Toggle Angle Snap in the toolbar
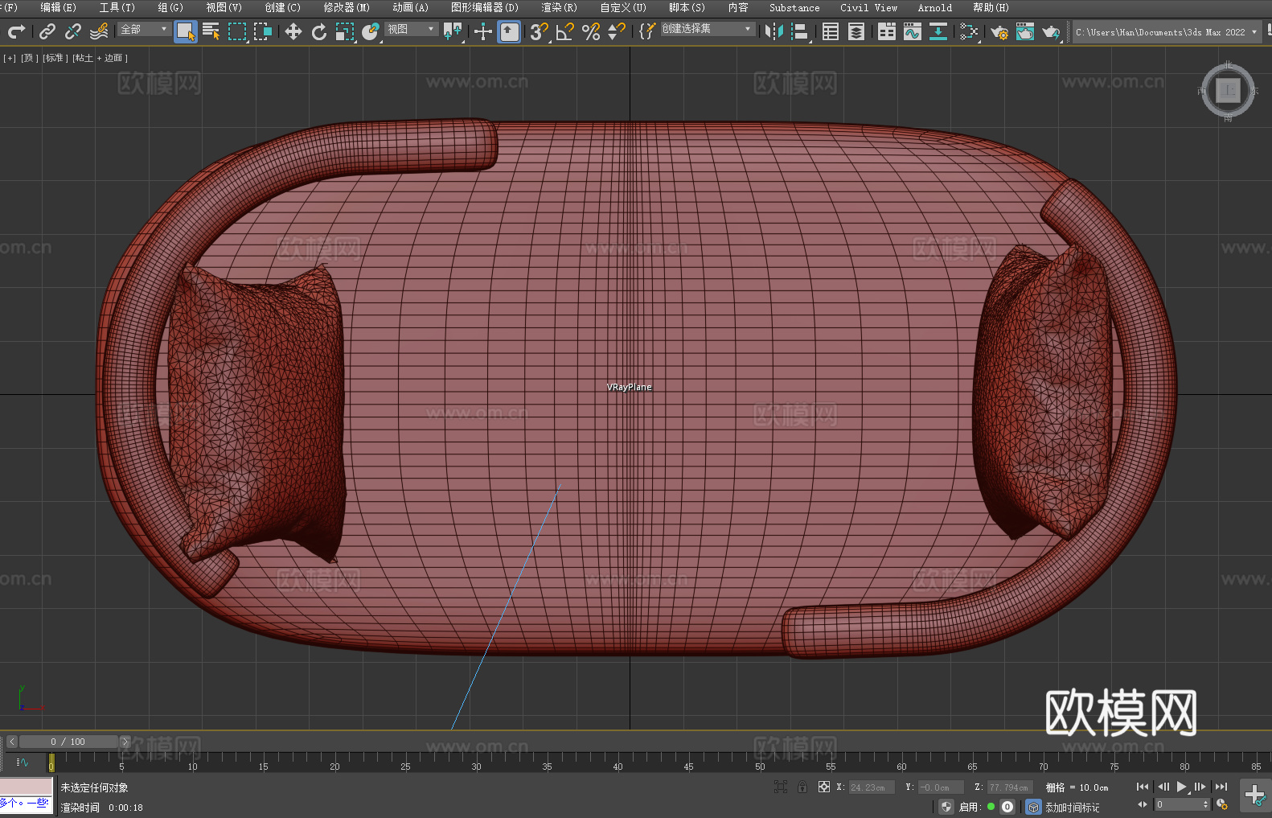Screen dimensions: 1272x818 564,31
